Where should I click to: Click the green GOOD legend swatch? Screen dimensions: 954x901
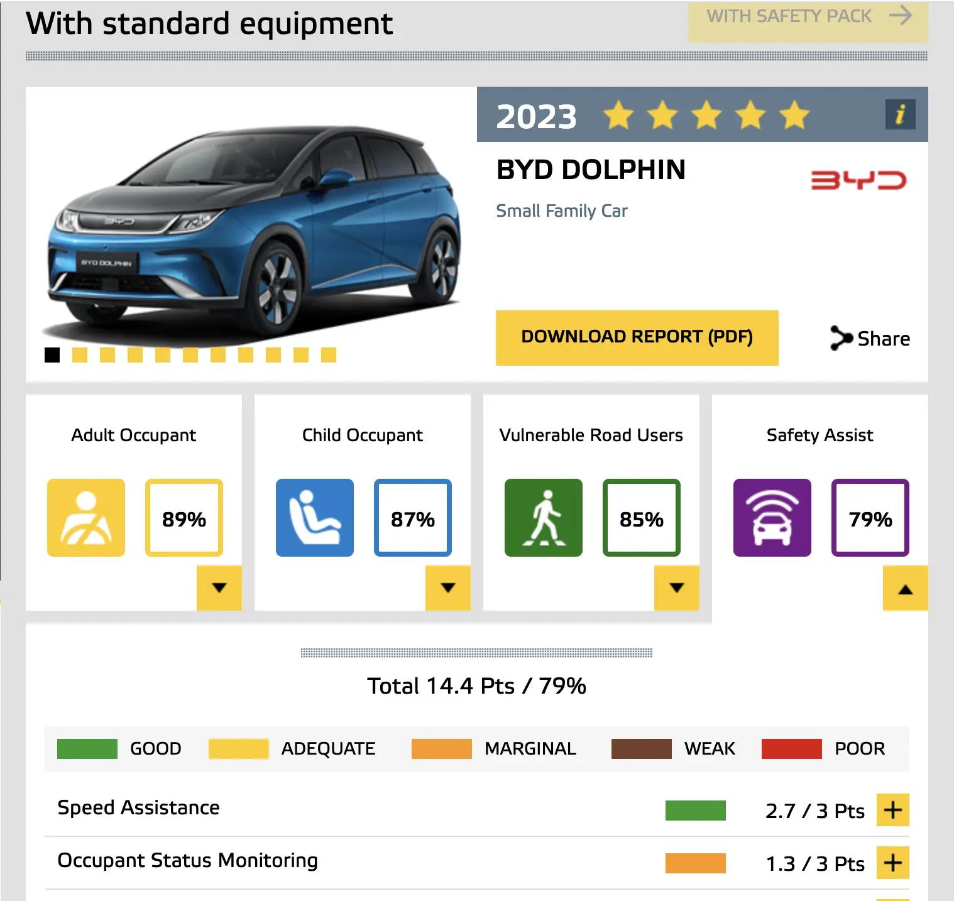87,749
